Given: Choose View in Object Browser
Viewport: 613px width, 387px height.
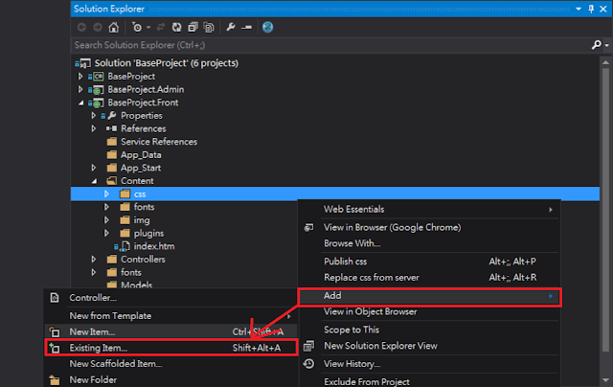Looking at the screenshot, I should 429,312.
